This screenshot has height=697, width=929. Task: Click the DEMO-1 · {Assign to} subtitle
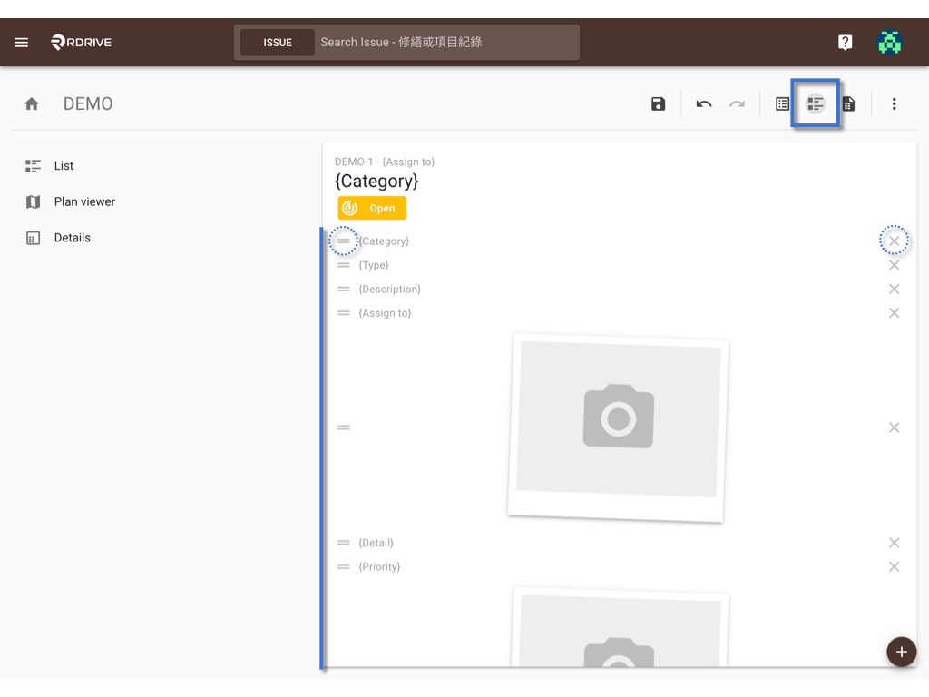click(385, 162)
